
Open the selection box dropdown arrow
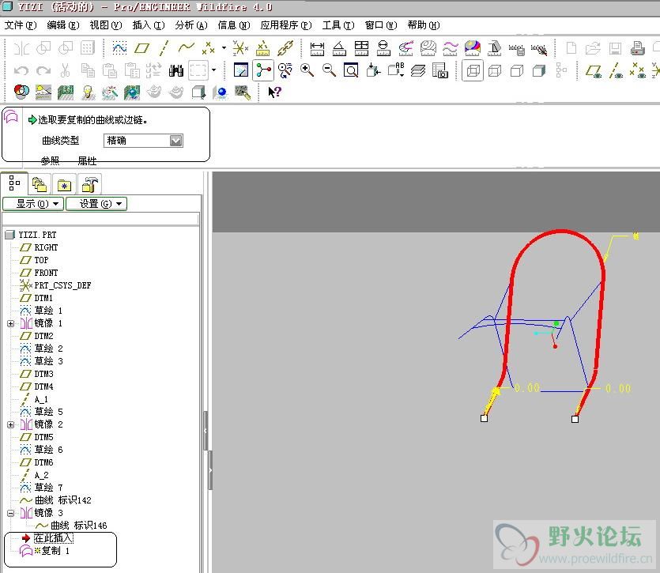tap(214, 70)
